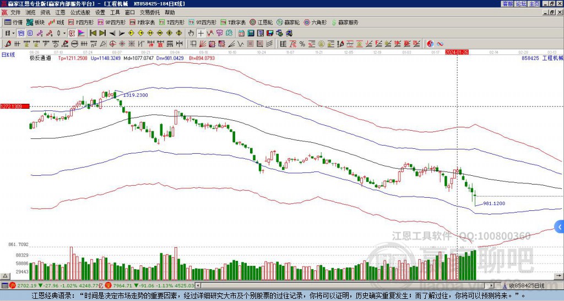Click the 2024-01-26 date marker
This screenshot has width=564, height=301.
click(x=457, y=52)
